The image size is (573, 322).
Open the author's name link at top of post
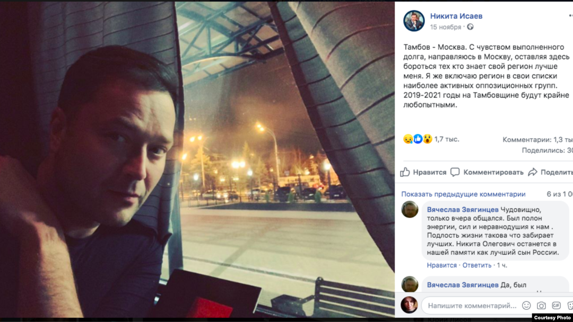[x=456, y=16]
